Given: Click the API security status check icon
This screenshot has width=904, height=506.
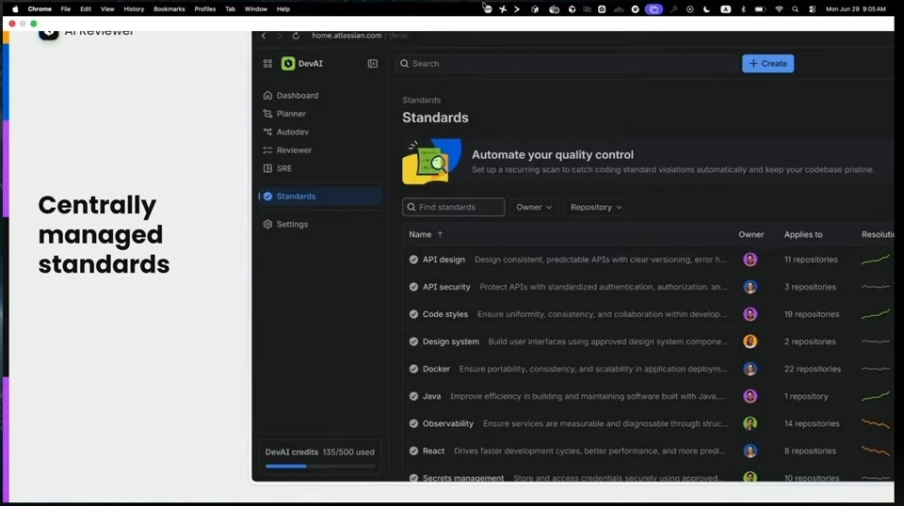Looking at the screenshot, I should [413, 287].
